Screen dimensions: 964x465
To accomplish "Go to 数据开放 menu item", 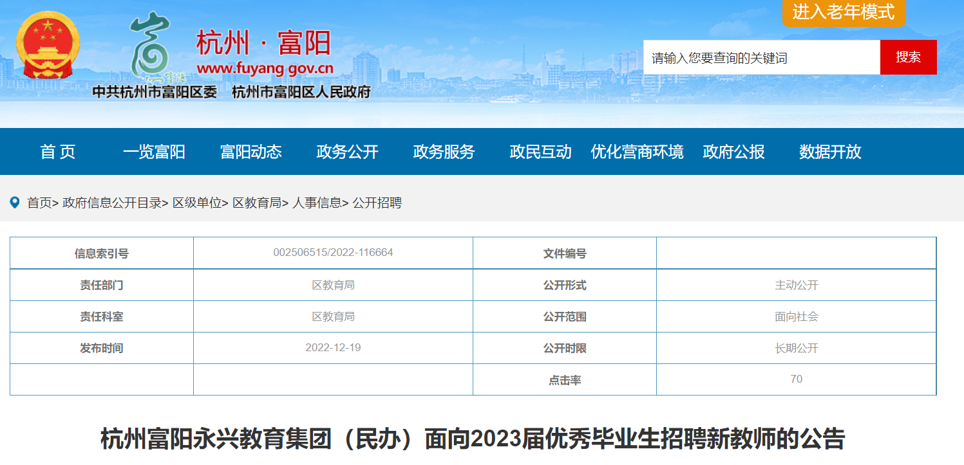I will pyautogui.click(x=830, y=152).
